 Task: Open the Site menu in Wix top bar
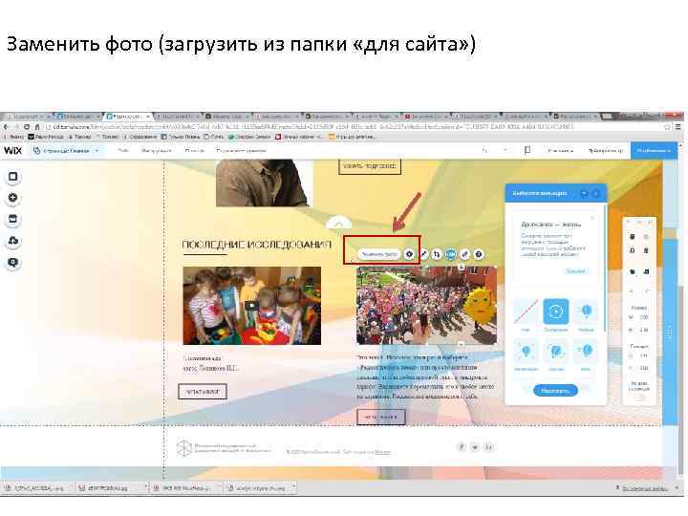click(x=123, y=151)
